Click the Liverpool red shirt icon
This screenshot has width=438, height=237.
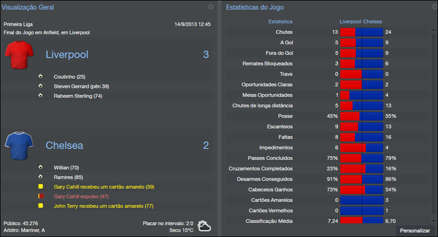19,55
